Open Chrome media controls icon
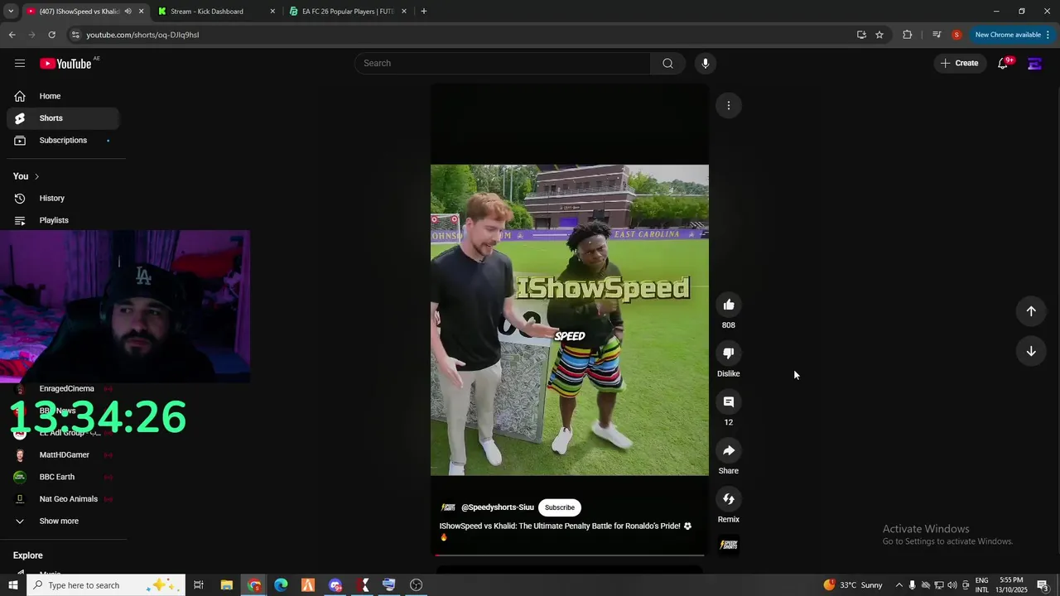 coord(937,35)
